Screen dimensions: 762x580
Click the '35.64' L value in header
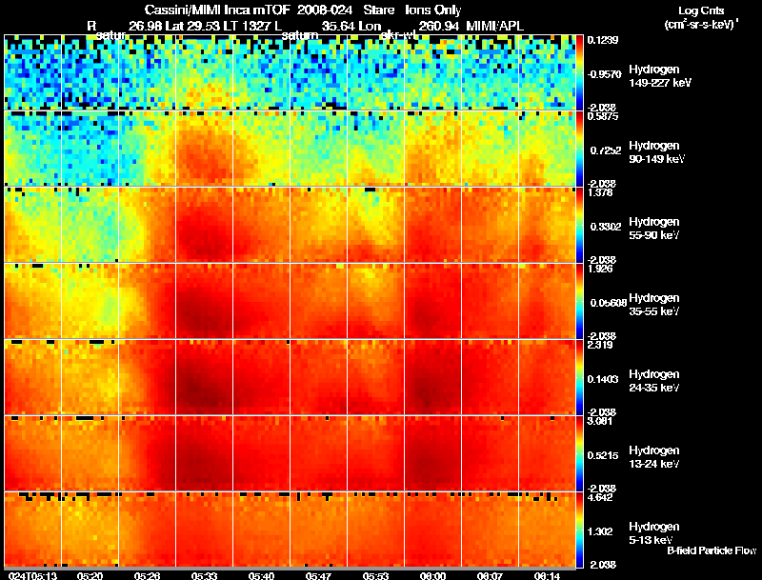[338, 27]
